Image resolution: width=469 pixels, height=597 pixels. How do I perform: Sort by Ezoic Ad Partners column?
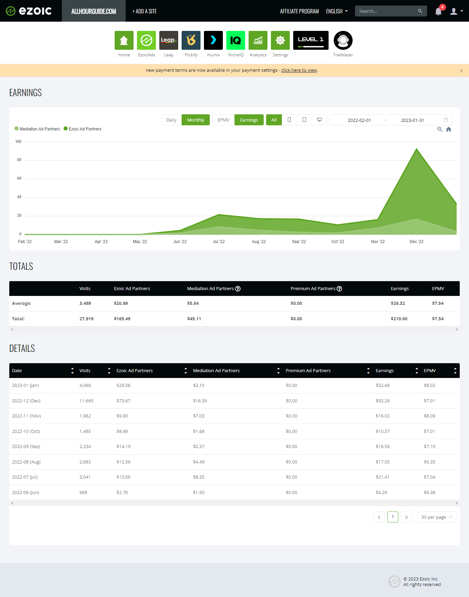pos(186,371)
